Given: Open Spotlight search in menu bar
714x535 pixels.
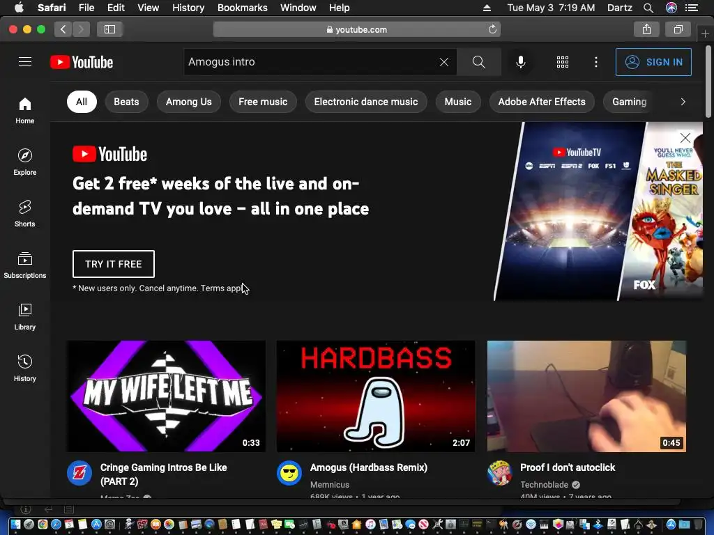Looking at the screenshot, I should tap(648, 8).
